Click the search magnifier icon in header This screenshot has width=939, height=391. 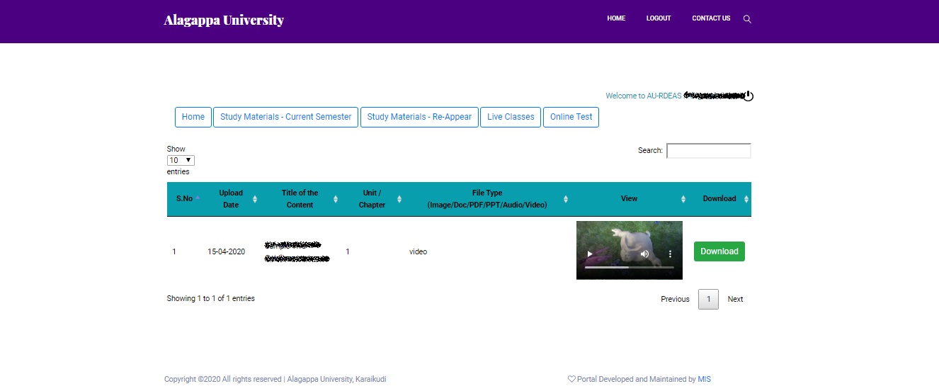pos(747,19)
